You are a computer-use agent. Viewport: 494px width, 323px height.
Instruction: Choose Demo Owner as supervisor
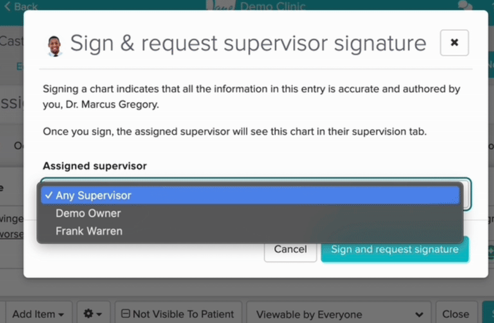click(x=88, y=213)
